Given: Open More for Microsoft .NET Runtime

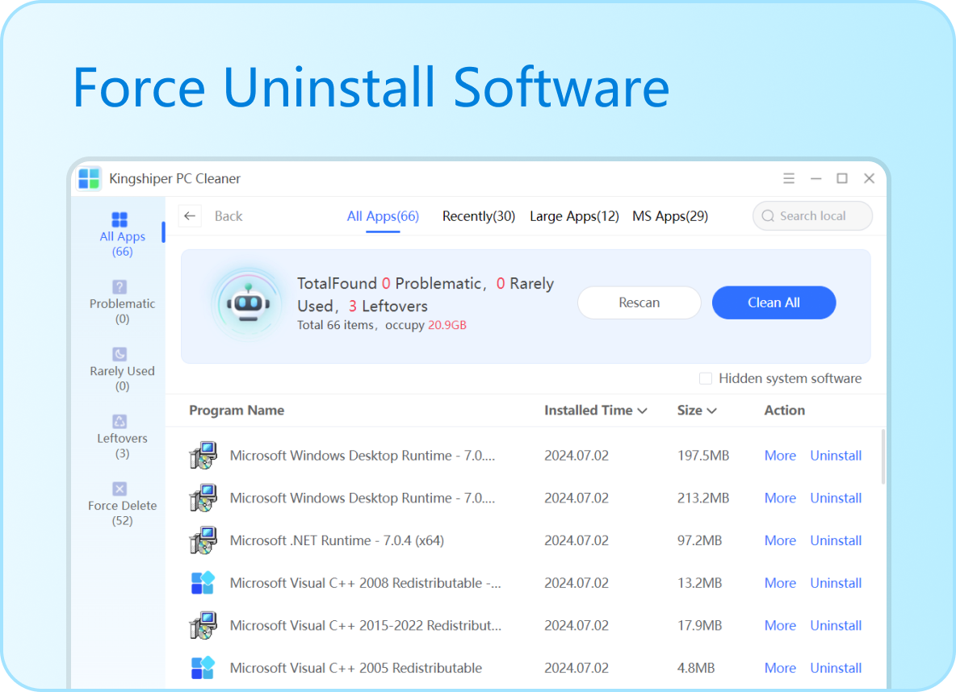Looking at the screenshot, I should pos(780,540).
